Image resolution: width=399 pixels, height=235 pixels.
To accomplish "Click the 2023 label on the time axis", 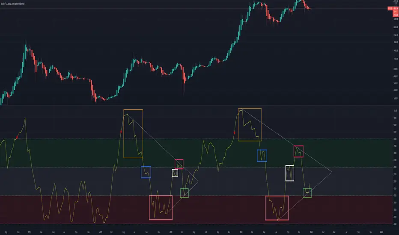I will pos(381,232).
